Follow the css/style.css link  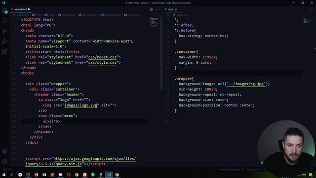pos(102,63)
